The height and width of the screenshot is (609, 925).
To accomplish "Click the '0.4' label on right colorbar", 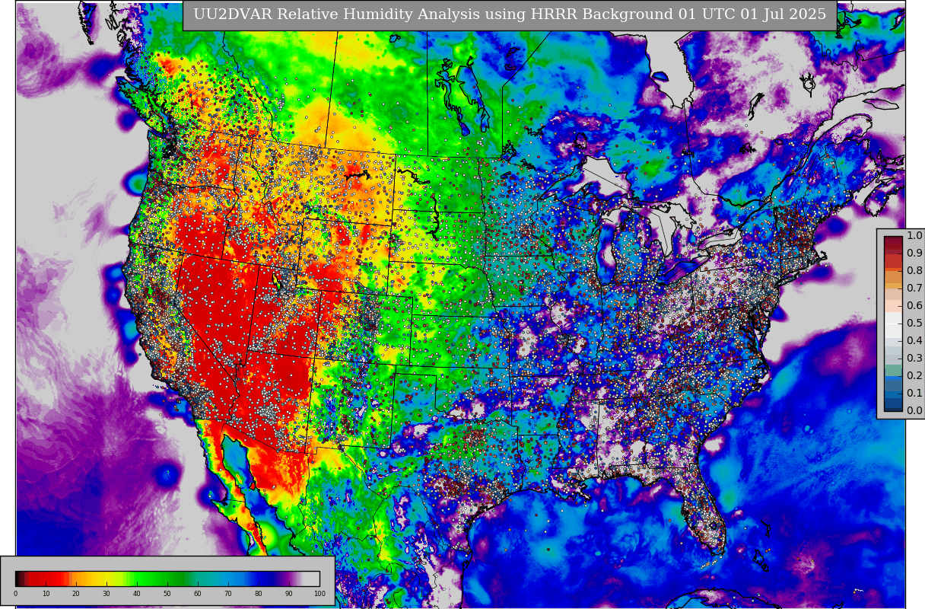I will pos(914,341).
